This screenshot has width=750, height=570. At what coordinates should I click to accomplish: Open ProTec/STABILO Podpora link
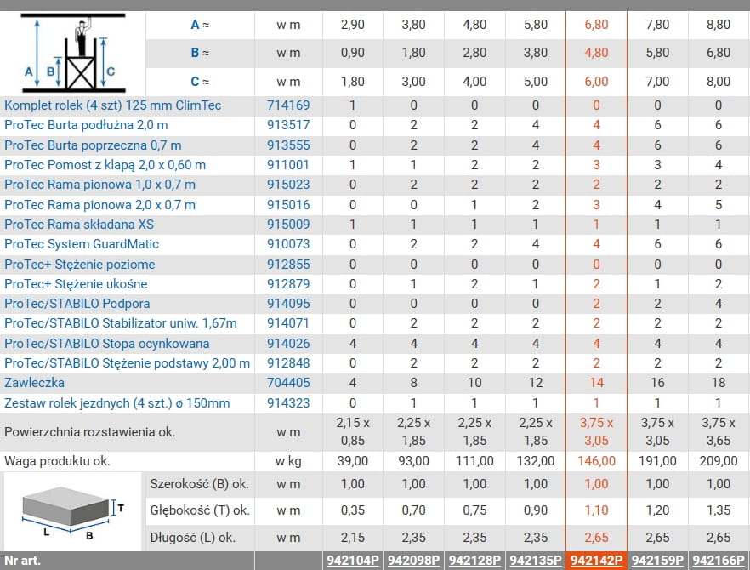coord(77,304)
